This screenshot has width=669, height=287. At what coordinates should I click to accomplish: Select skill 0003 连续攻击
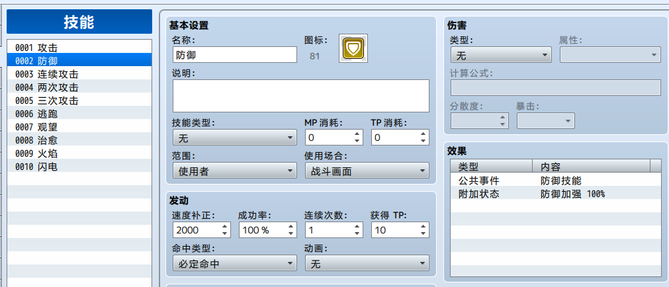click(79, 74)
